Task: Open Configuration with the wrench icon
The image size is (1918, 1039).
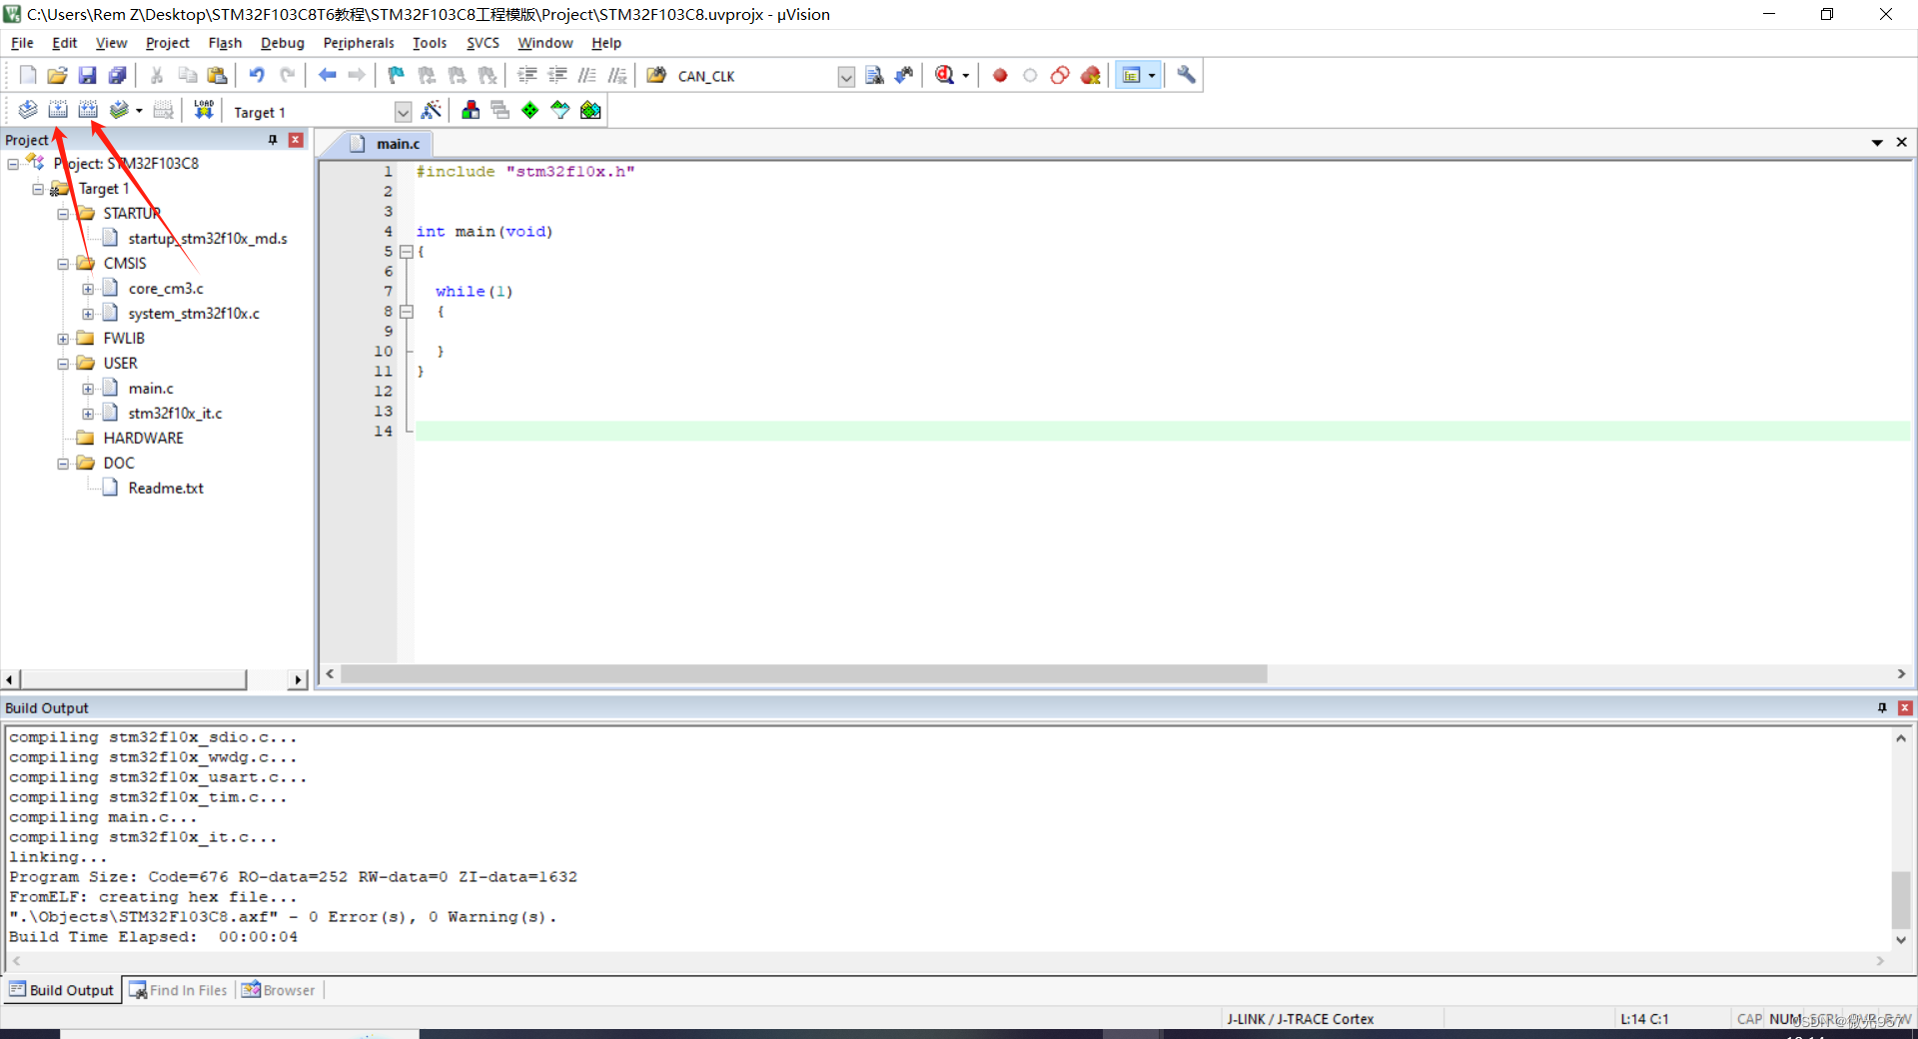Action: click(1186, 75)
